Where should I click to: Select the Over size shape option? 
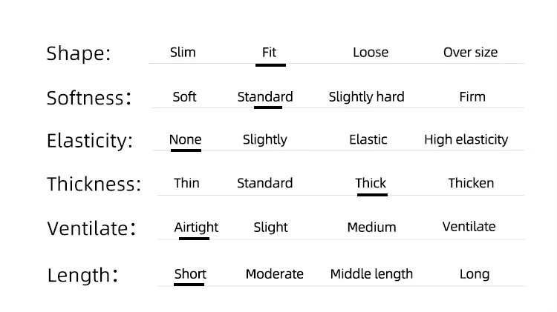(x=470, y=53)
